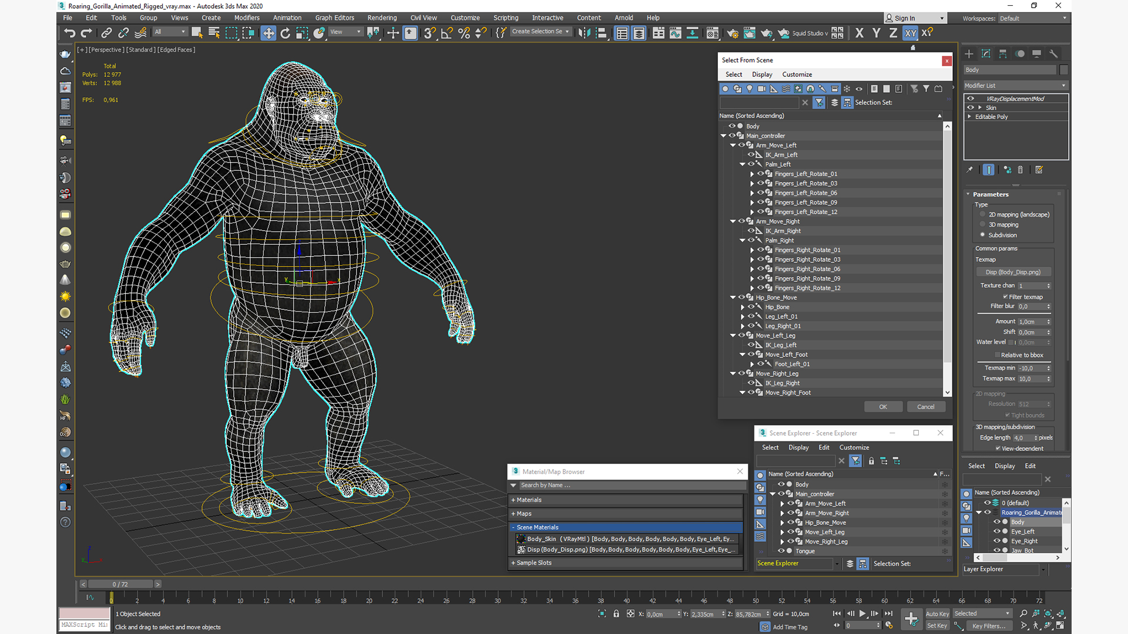1128x634 pixels.
Task: Restrict transform to X axis
Action: coord(860,33)
